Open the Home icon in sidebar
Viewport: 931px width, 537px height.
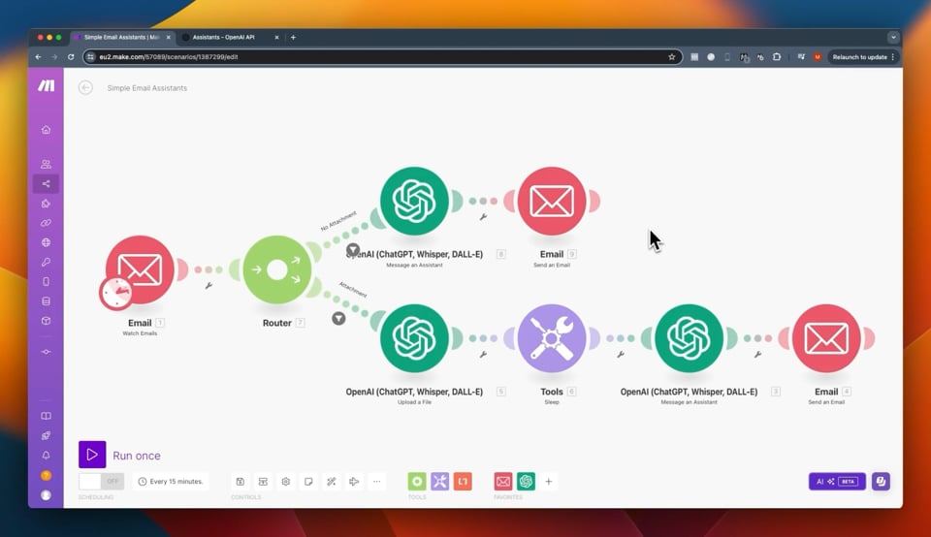click(x=46, y=130)
